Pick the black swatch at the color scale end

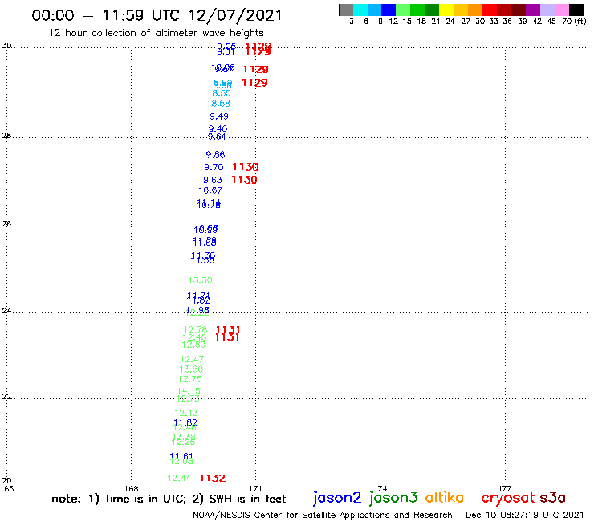pos(576,10)
